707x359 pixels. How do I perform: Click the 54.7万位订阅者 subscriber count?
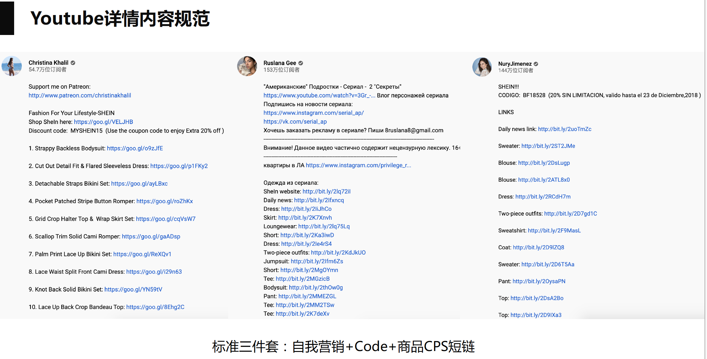pyautogui.click(x=48, y=70)
